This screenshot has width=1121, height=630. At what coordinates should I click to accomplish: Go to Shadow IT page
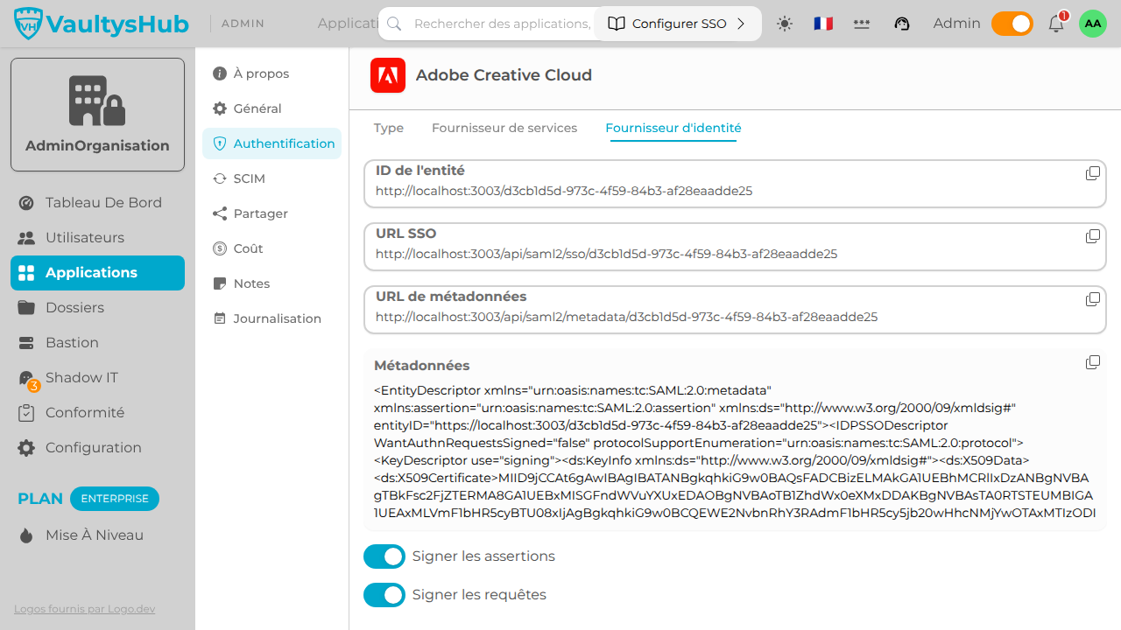[x=97, y=378]
